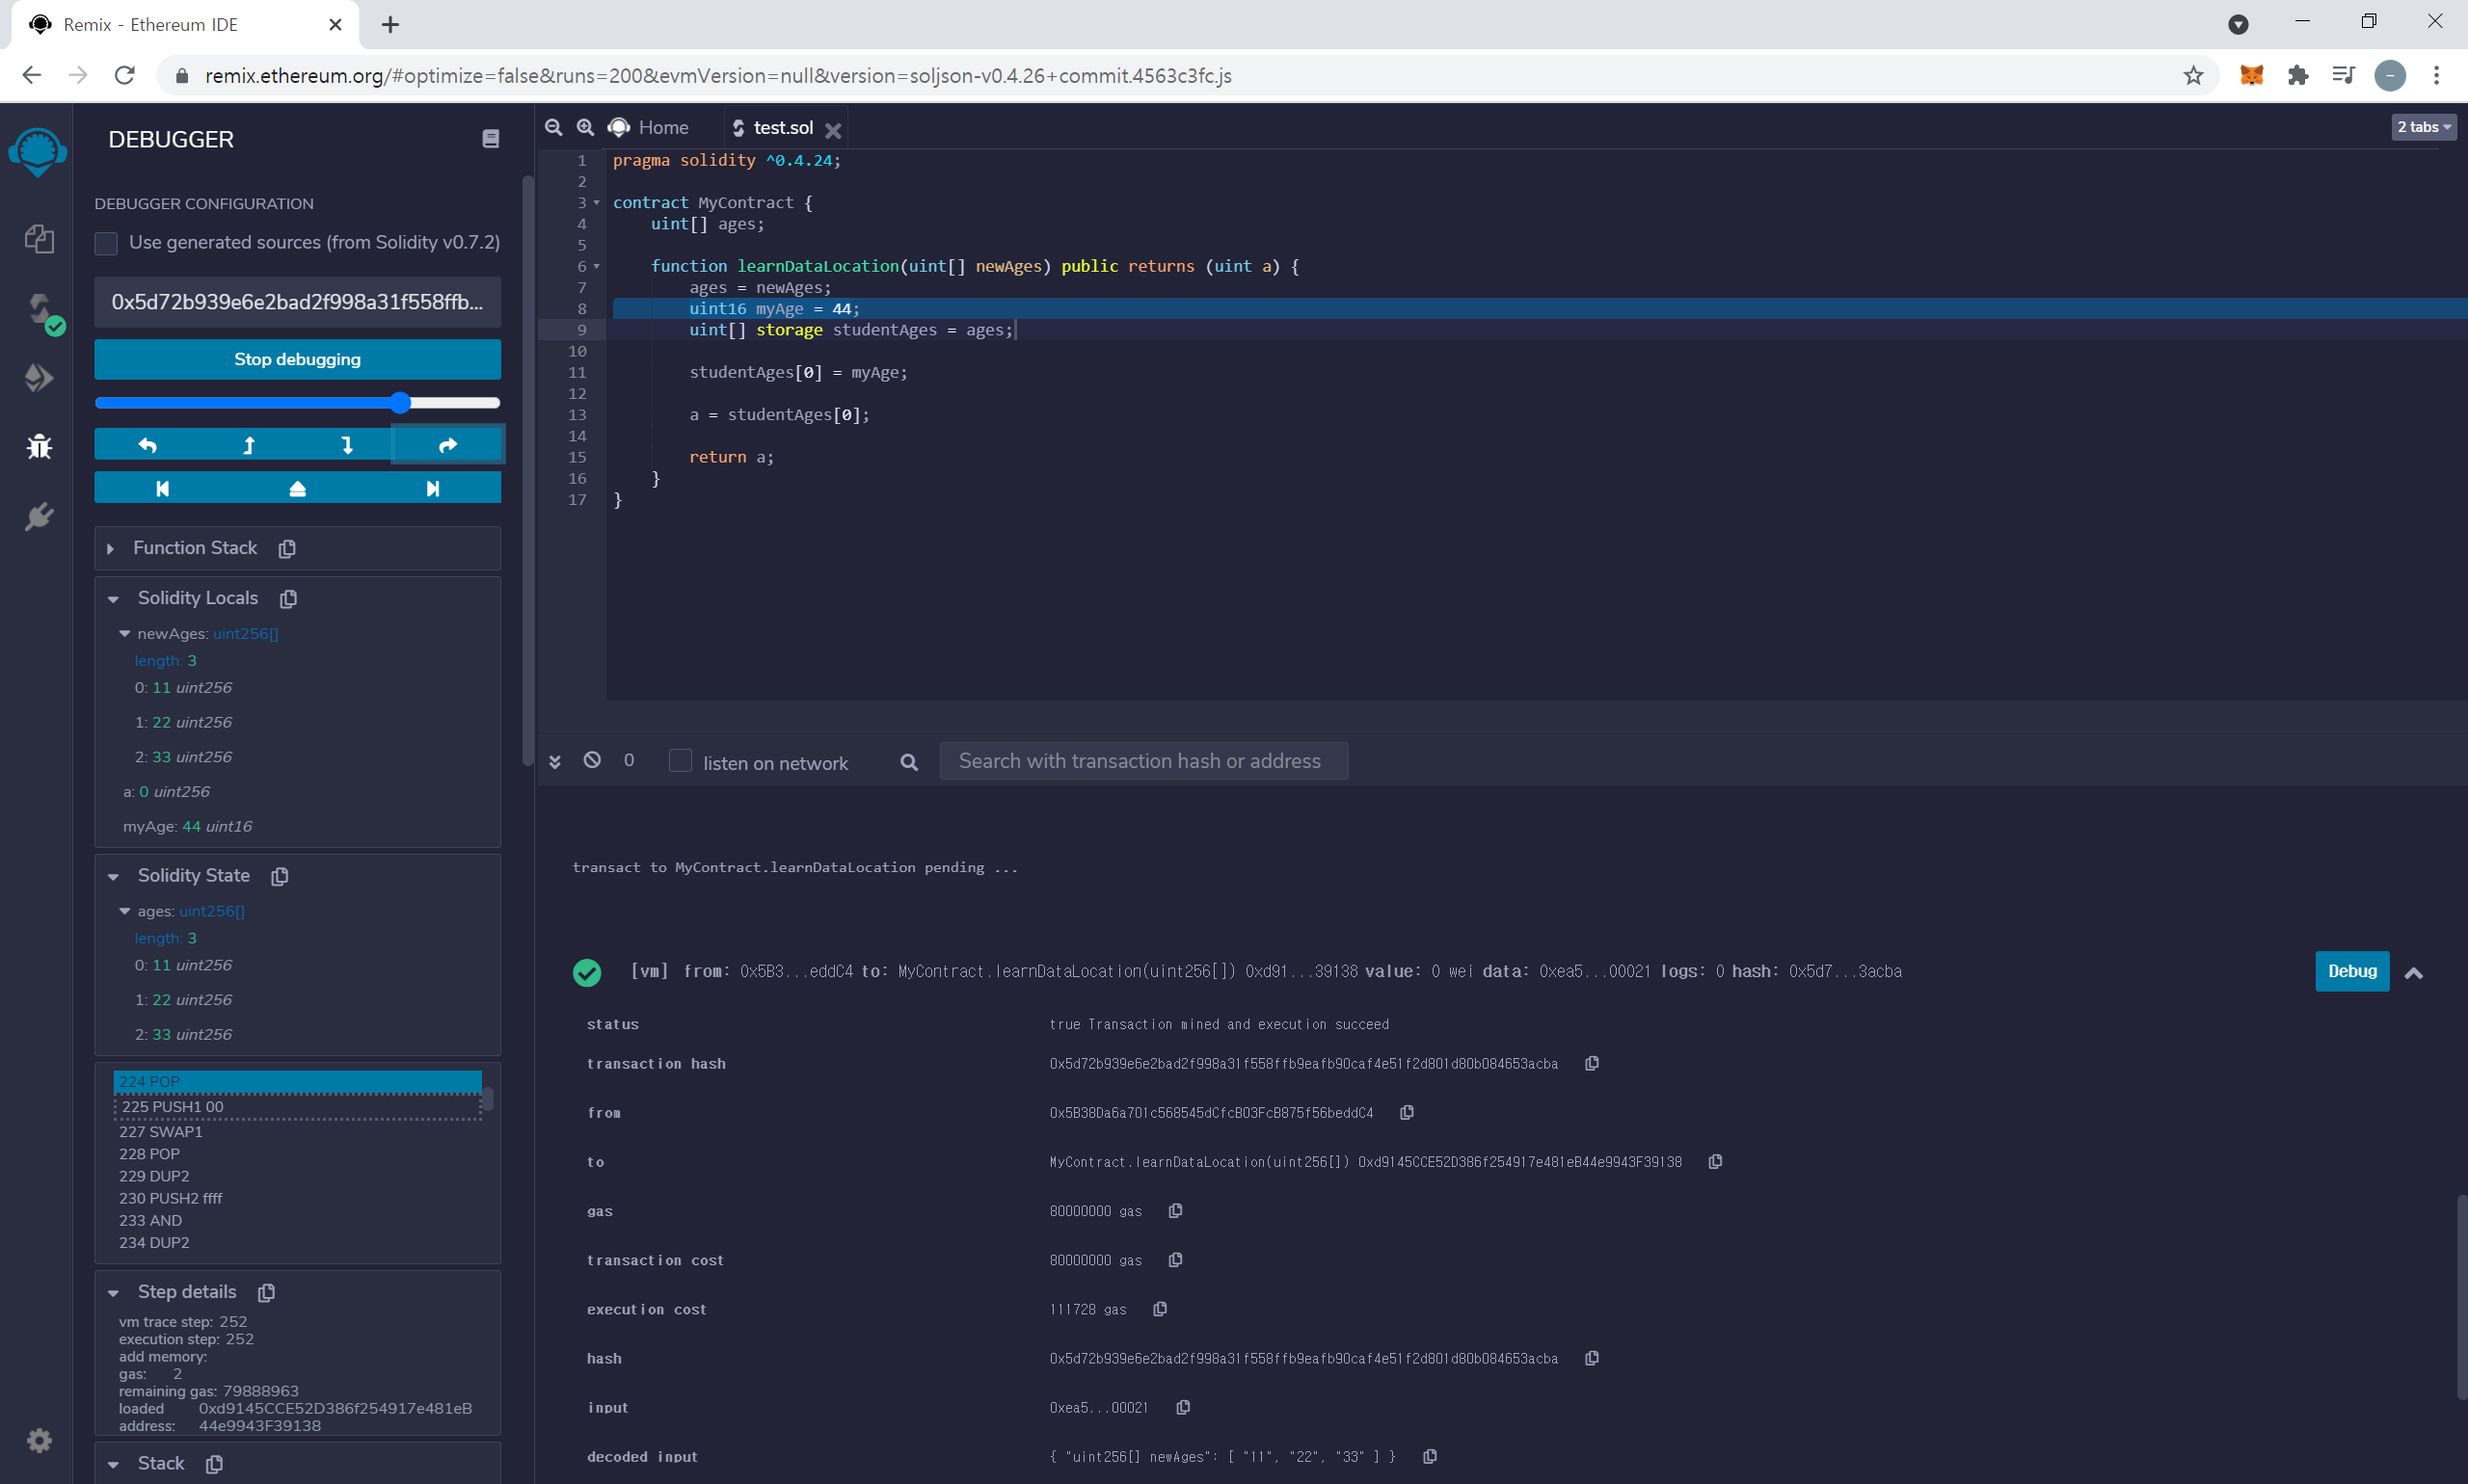This screenshot has height=1484, width=2468.
Task: Collapse the Solidity State section
Action: coord(113,876)
